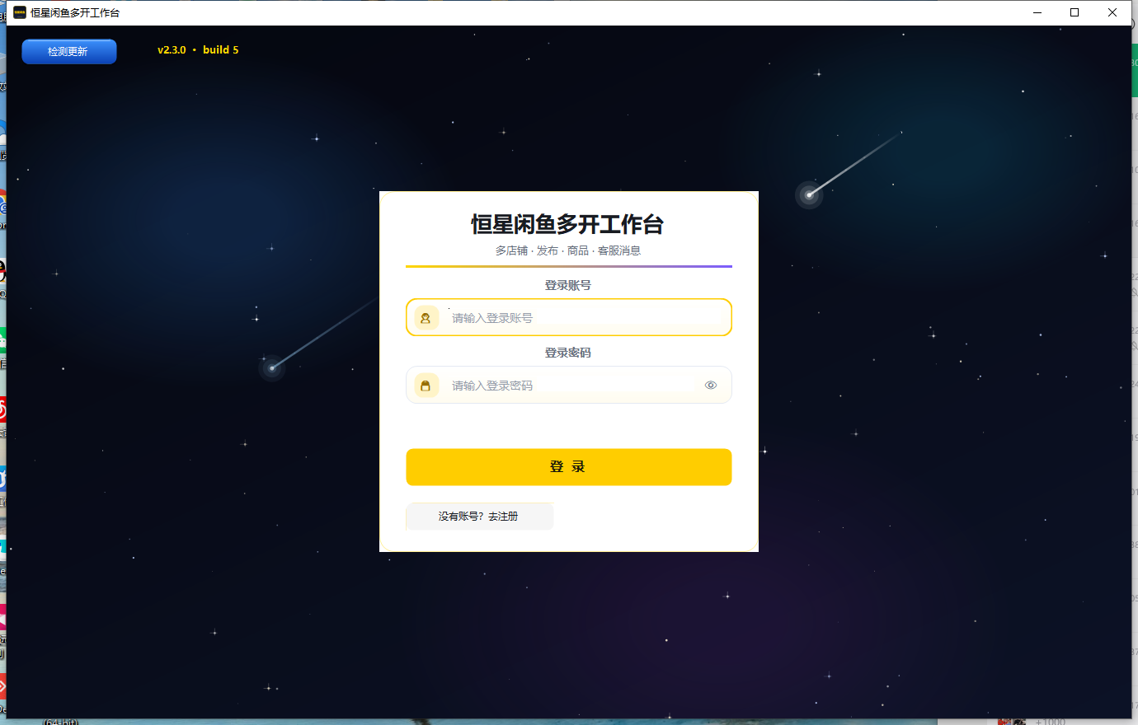The height and width of the screenshot is (725, 1138).
Task: Focus the 请输入登录账号 account input
Action: pyautogui.click(x=569, y=317)
